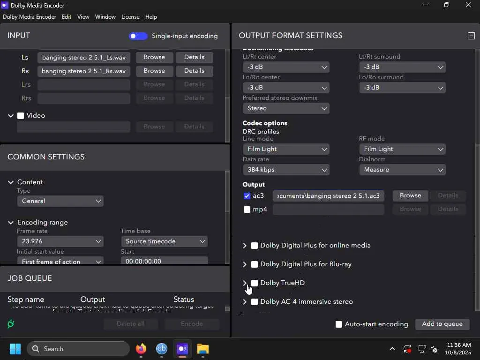The height and width of the screenshot is (360, 480).
Task: Open Lo/Ro center dropdown
Action: coord(286,88)
